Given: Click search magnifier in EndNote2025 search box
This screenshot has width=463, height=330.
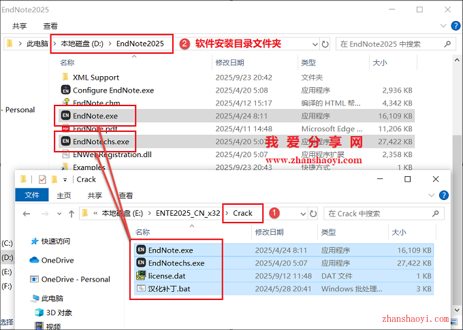Looking at the screenshot, I should (x=447, y=44).
